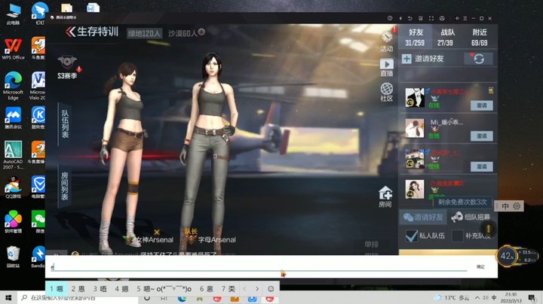Open Microsoft Edge desktop shortcut
Viewport: 543px width, 304px height.
[13, 86]
